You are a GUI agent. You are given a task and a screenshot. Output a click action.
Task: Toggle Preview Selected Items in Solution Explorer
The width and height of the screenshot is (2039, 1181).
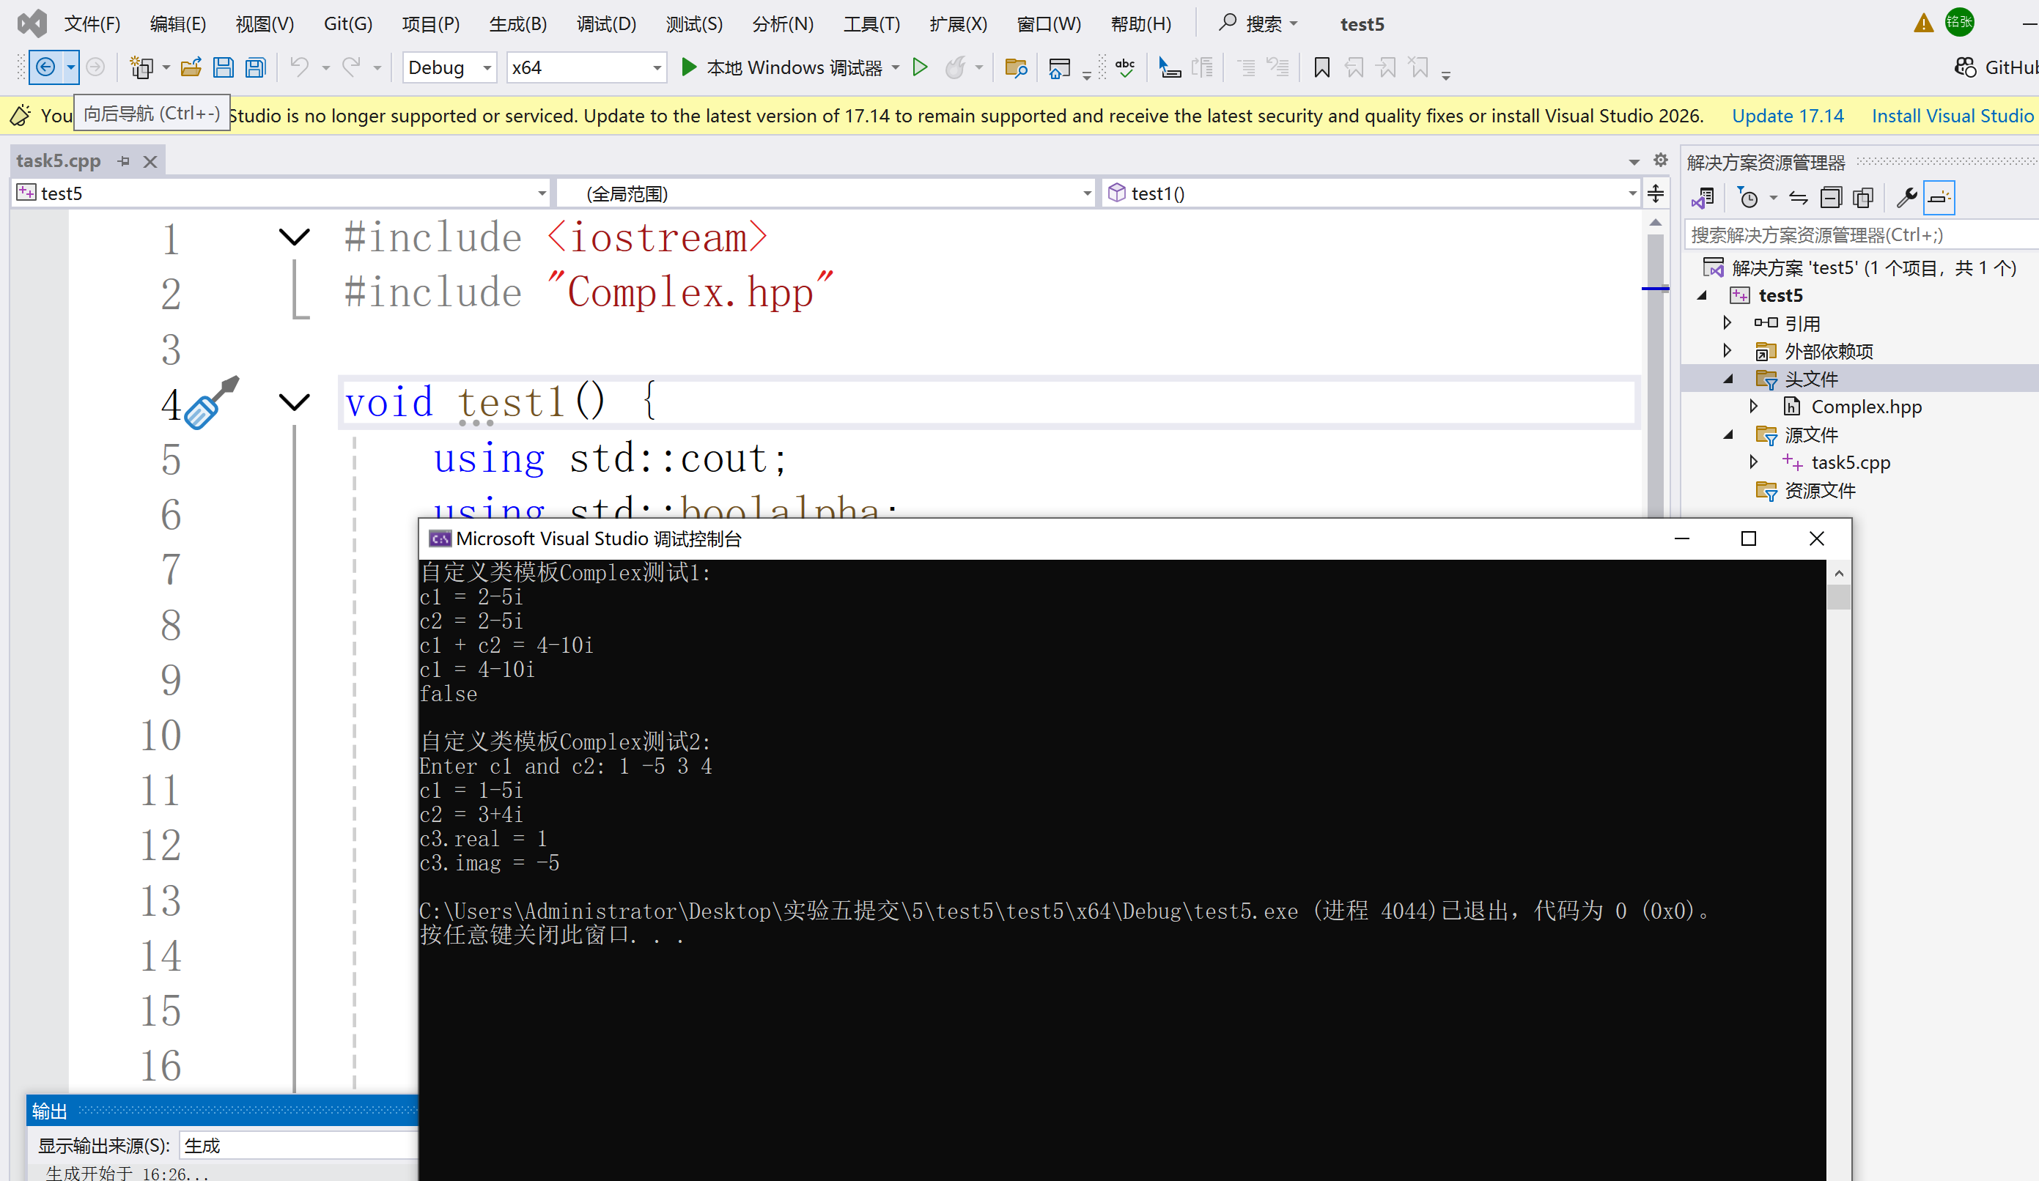click(1939, 197)
